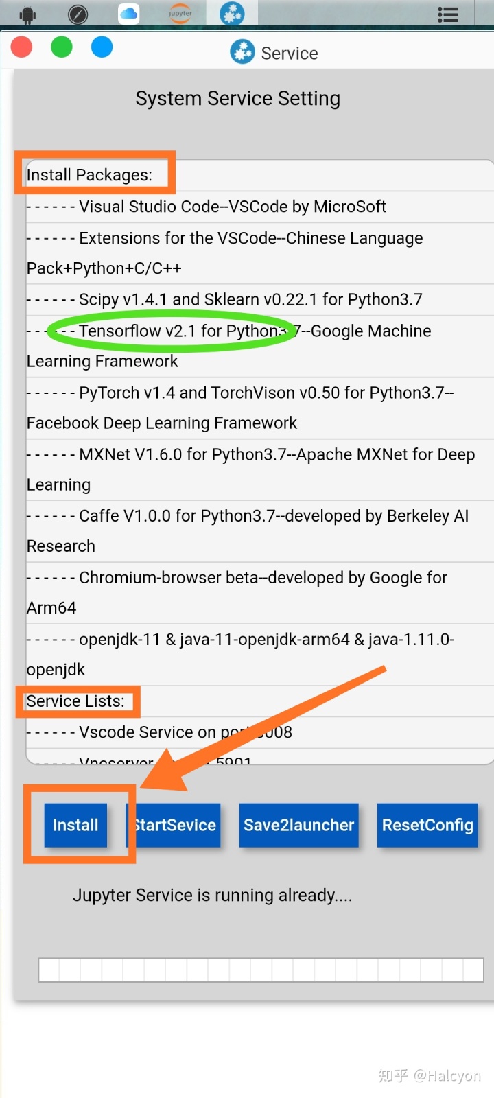Click the Service Lists heading

75,701
